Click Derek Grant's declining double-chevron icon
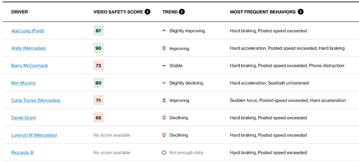359x163 pixels. coord(165,118)
